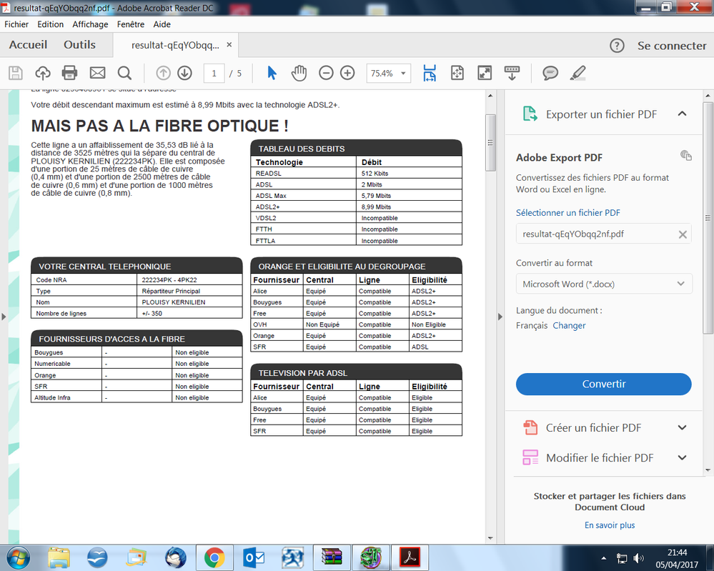Open the Microsoft Word format dropdown
This screenshot has width=714, height=571.
pyautogui.click(x=604, y=284)
